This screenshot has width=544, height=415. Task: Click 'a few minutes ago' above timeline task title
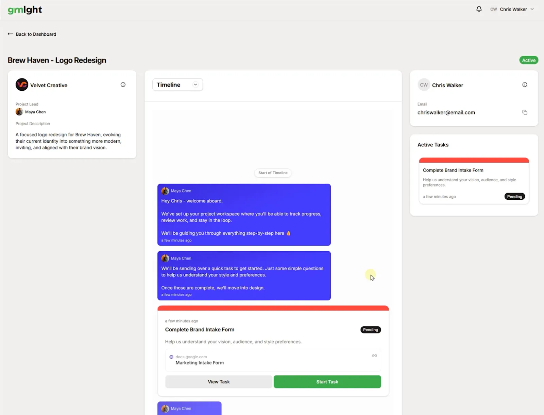click(x=182, y=321)
